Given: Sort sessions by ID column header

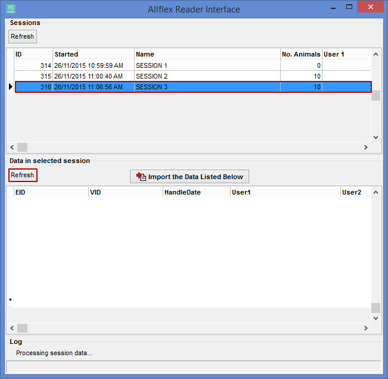Looking at the screenshot, I should [33, 54].
